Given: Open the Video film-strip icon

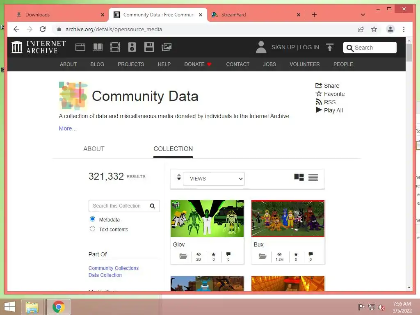Looking at the screenshot, I should click(115, 47).
